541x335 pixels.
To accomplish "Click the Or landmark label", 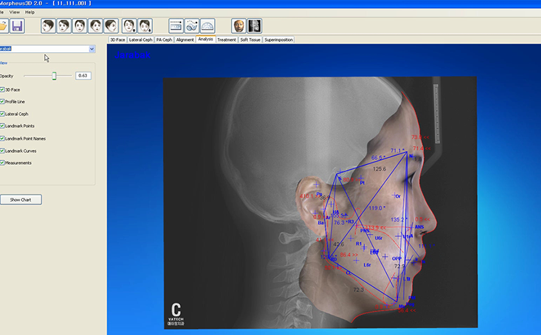I will [x=398, y=196].
